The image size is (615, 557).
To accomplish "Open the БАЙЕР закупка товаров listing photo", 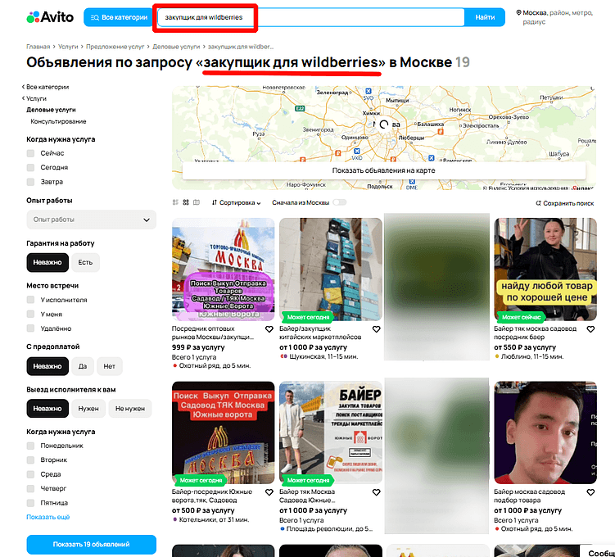I will click(331, 432).
